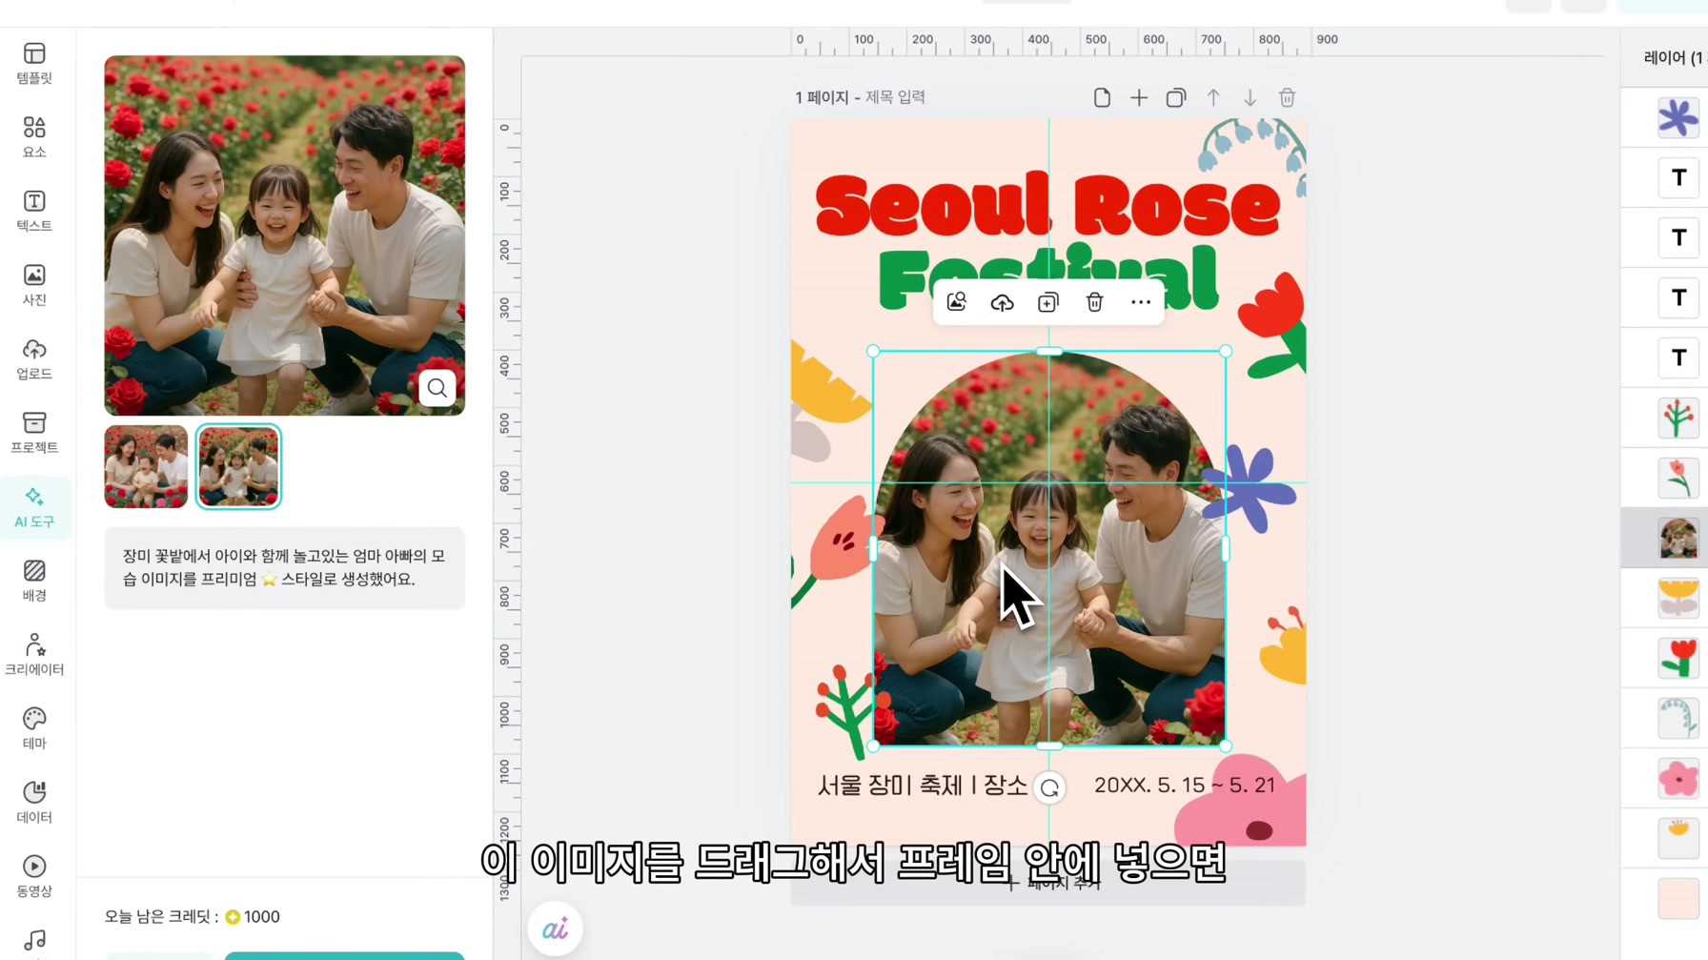Select the family photo layer in layers panel
This screenshot has height=960, width=1708.
click(x=1677, y=539)
